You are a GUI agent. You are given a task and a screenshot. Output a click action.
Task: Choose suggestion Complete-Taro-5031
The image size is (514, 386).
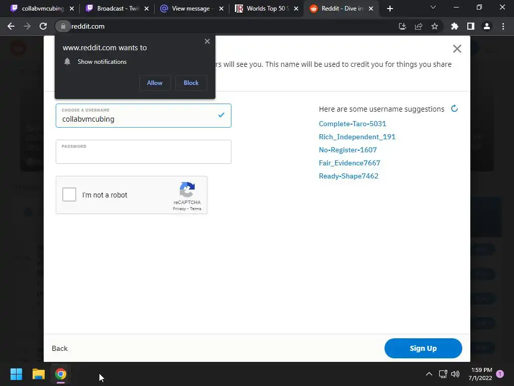point(352,124)
